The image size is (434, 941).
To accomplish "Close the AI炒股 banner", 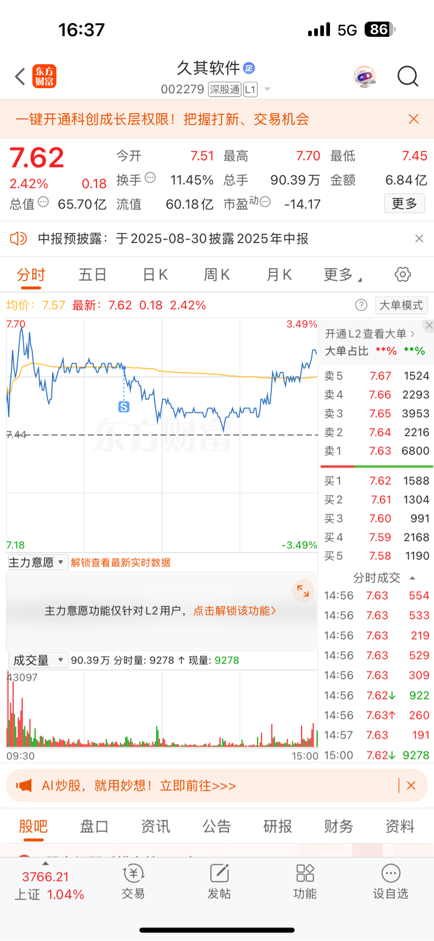I will (411, 786).
